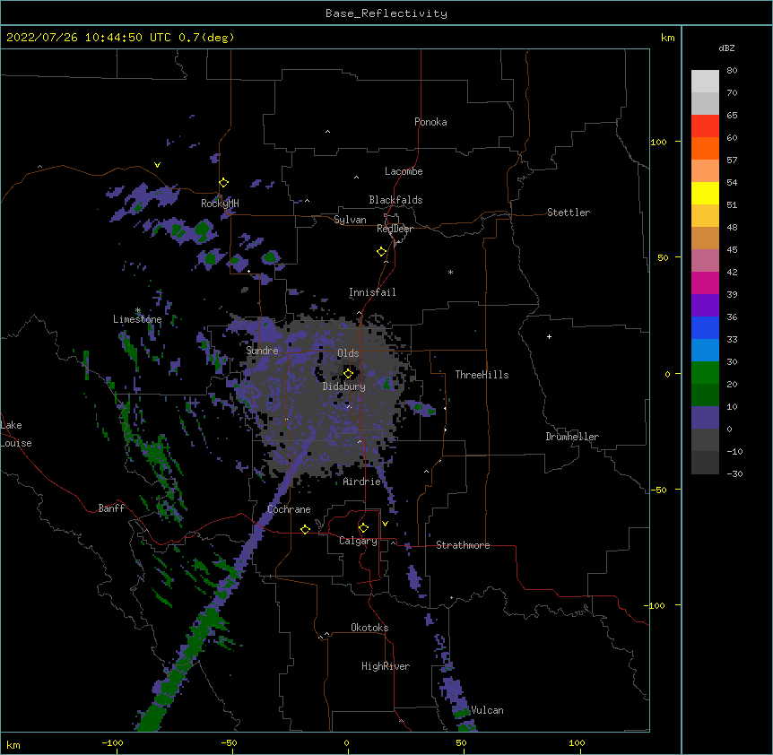Click the red swatch in dBZ legend
The width and height of the screenshot is (773, 755).
(x=705, y=126)
